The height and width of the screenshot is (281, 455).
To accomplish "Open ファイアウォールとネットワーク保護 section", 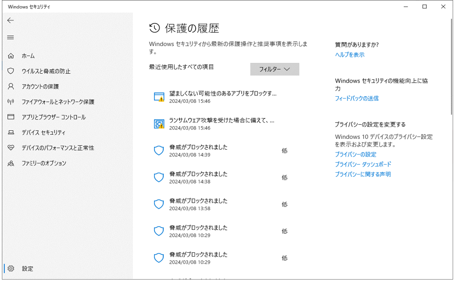I will pyautogui.click(x=58, y=102).
